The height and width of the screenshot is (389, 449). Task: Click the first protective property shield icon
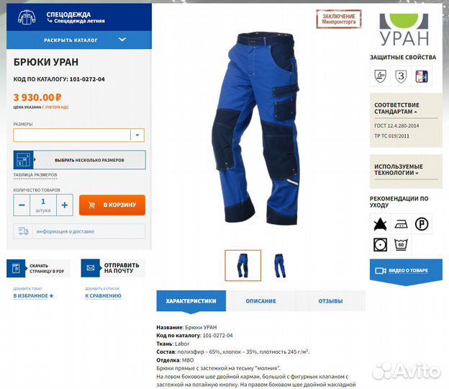click(380, 76)
